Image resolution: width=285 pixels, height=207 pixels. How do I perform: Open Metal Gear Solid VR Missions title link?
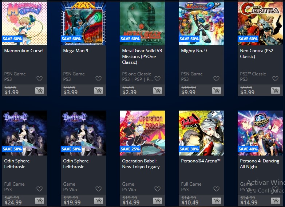click(x=142, y=57)
